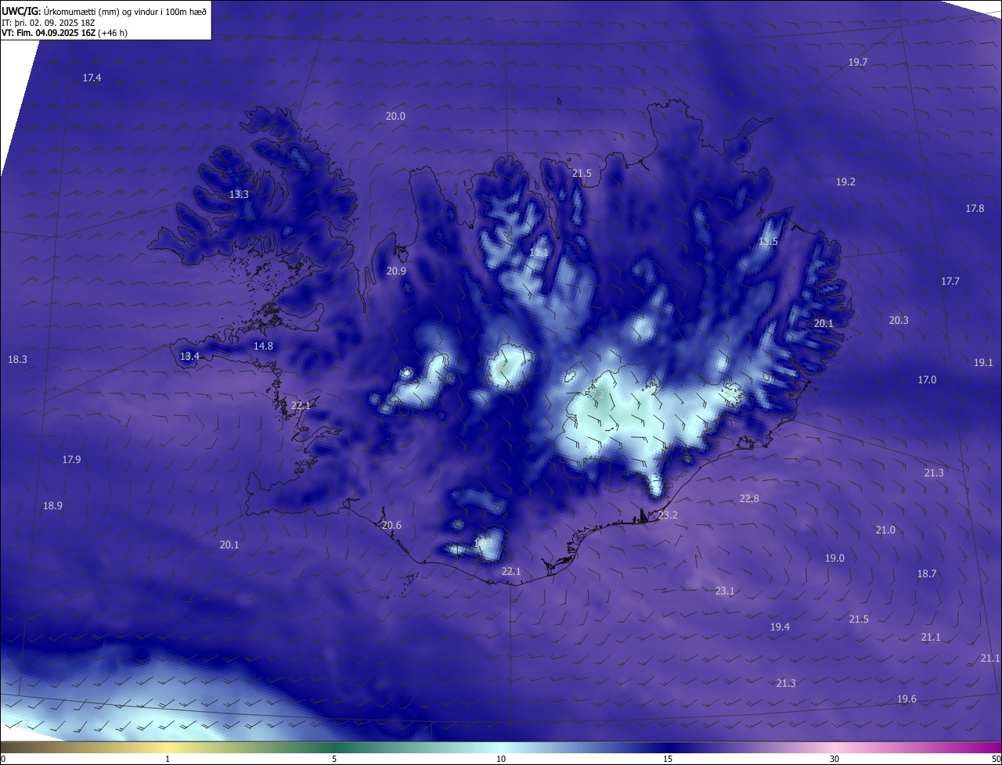Image resolution: width=1002 pixels, height=765 pixels.
Task: Click the 22.8 value label
Action: [x=749, y=498]
